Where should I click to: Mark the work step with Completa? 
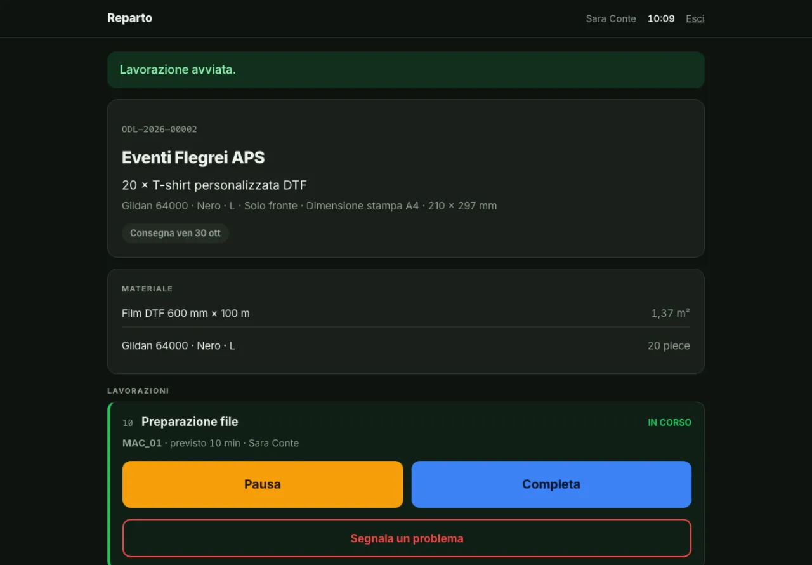point(551,484)
